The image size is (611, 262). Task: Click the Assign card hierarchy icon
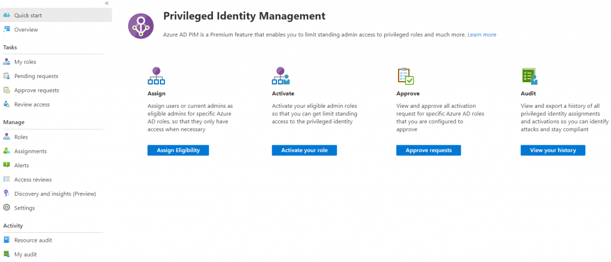tap(156, 76)
